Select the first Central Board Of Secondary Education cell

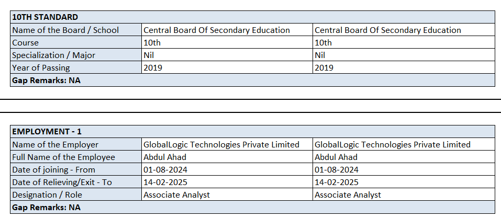pyautogui.click(x=216, y=30)
